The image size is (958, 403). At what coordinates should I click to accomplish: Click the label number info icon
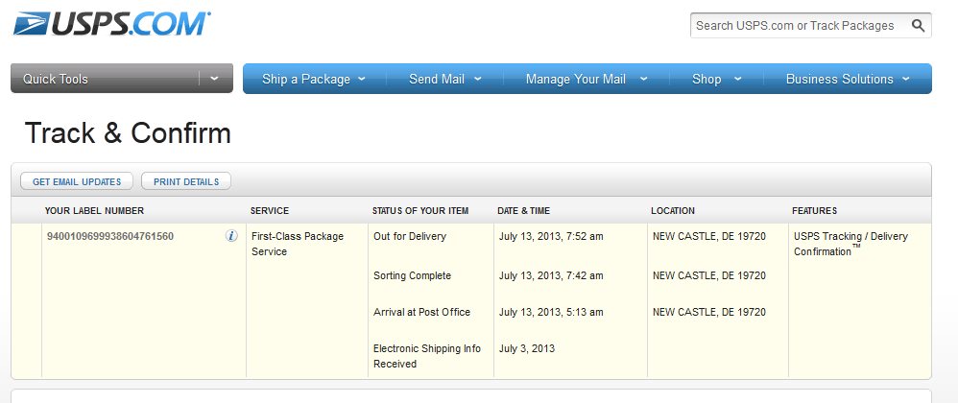(231, 236)
